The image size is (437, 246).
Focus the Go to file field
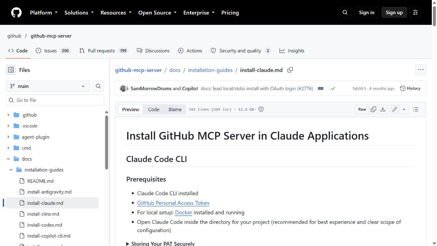pos(55,100)
